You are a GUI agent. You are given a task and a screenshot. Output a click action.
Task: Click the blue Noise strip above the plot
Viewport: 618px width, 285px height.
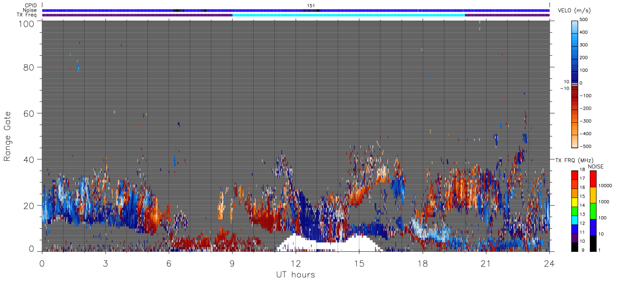[296, 10]
